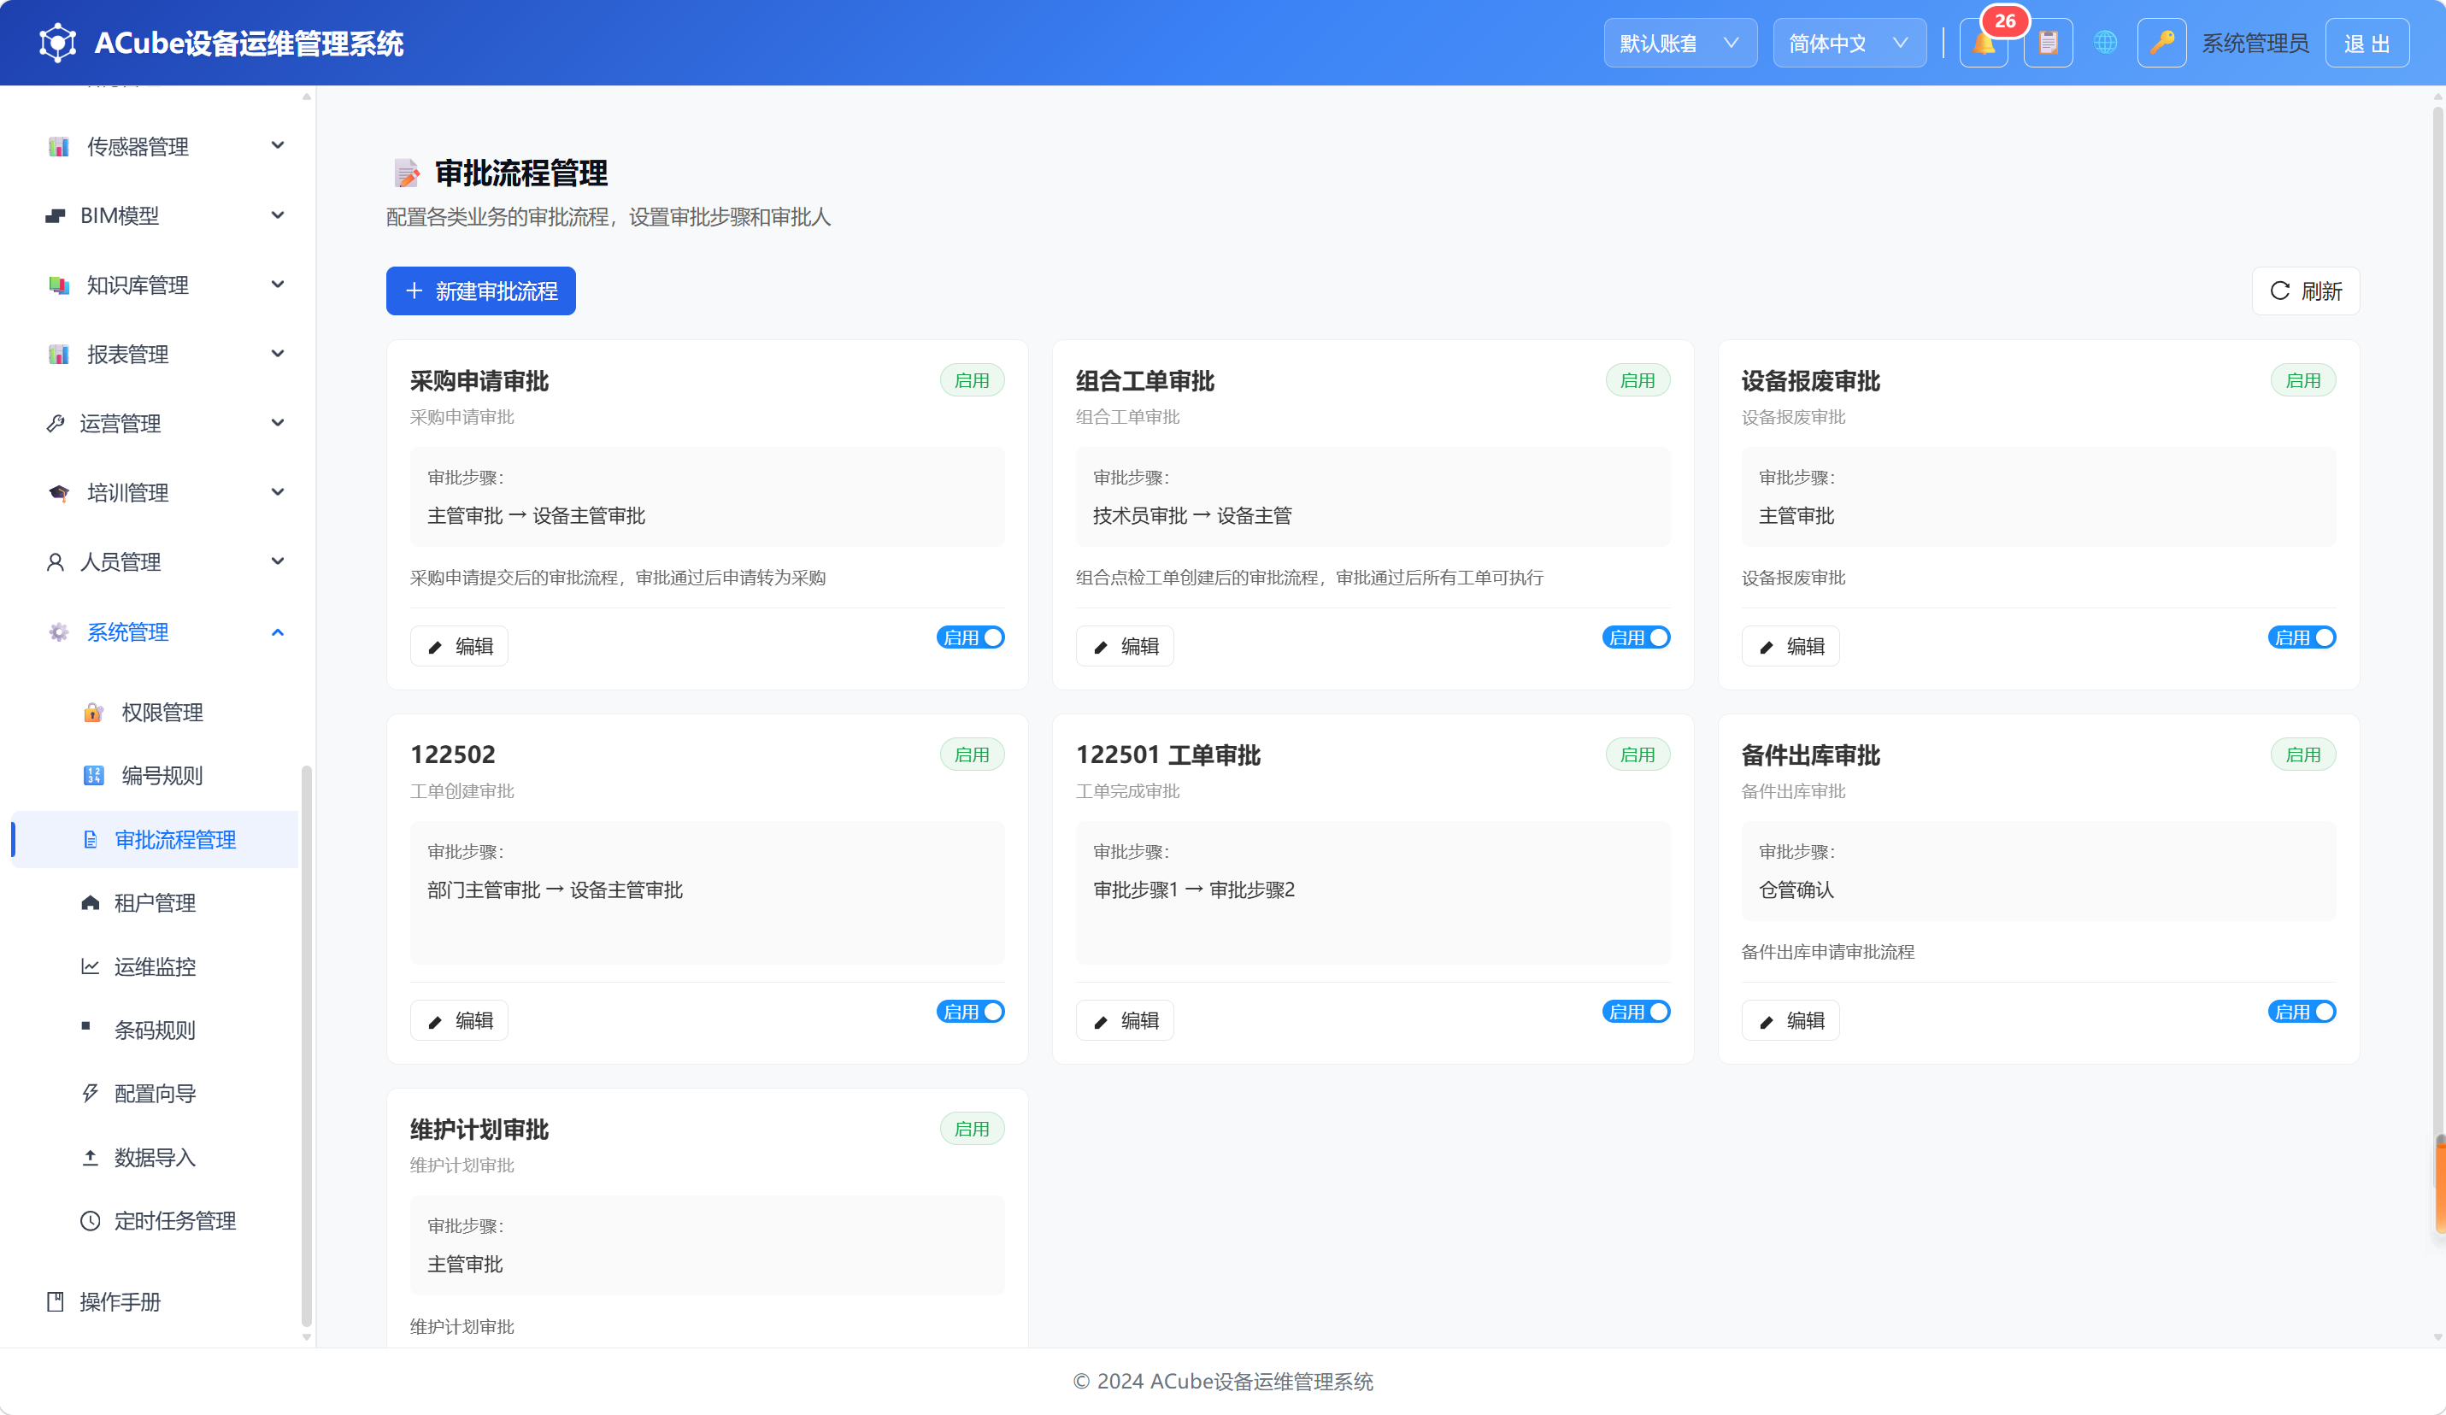
Task: Edit the 122502 flow
Action: pyautogui.click(x=459, y=1020)
